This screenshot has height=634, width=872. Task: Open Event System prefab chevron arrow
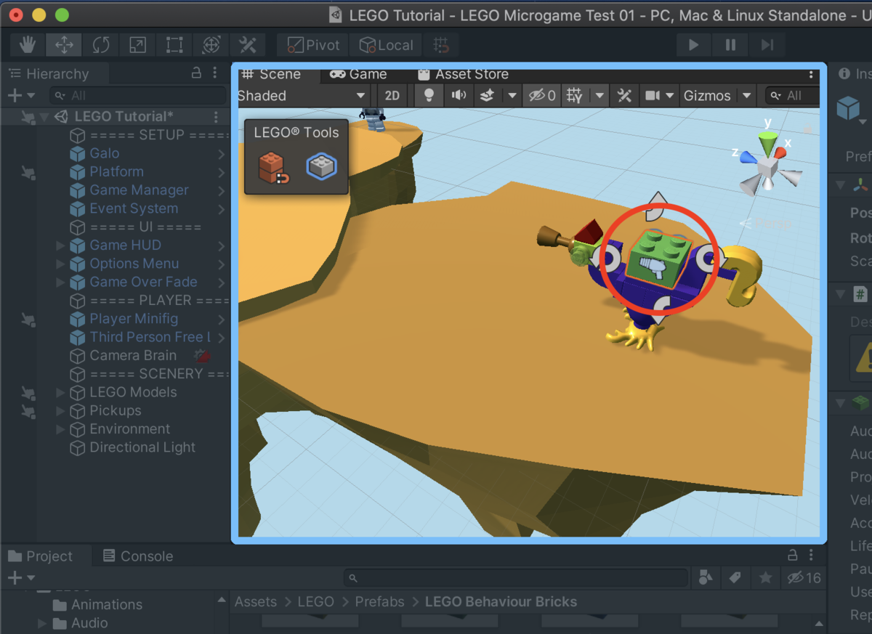[221, 208]
